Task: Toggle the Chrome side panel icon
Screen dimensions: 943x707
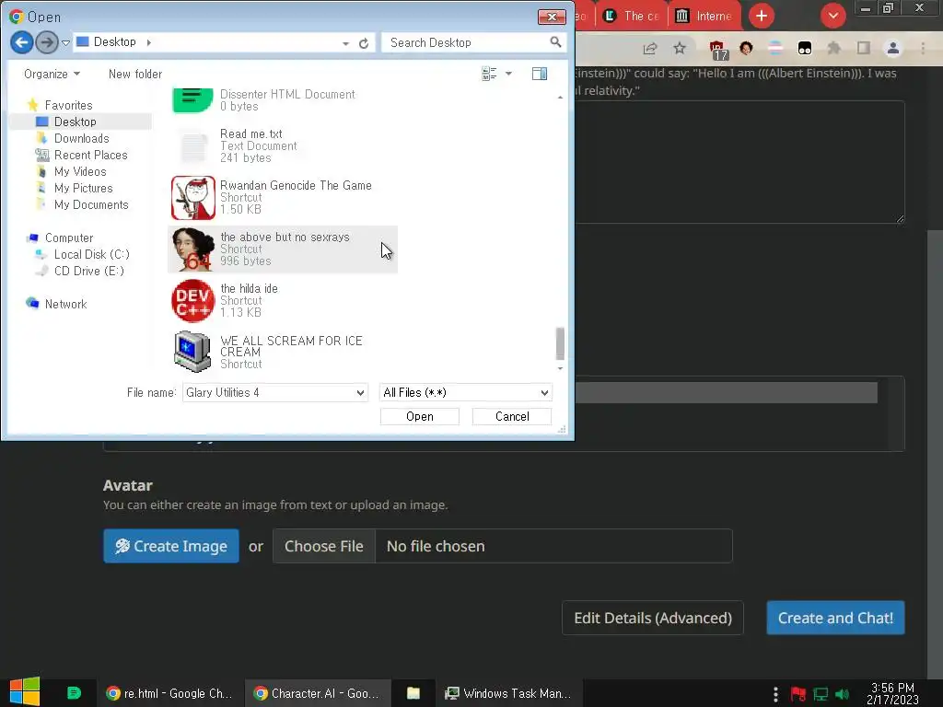Action: point(864,48)
